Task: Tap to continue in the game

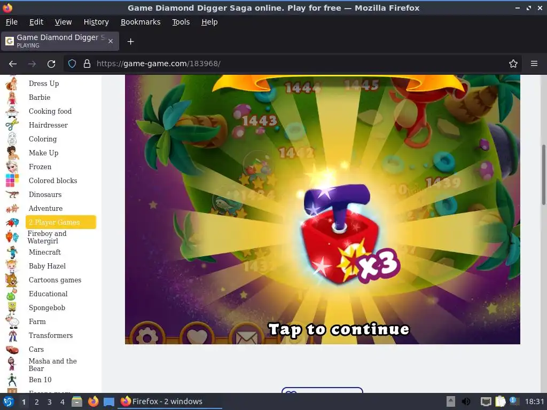Action: pos(339,329)
